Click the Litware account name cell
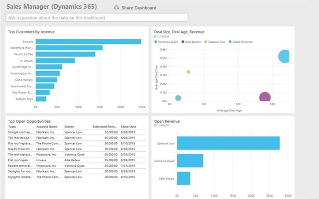319x199 pixels. click(x=41, y=160)
